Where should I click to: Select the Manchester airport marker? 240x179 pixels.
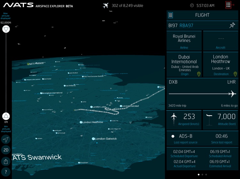[43, 79]
